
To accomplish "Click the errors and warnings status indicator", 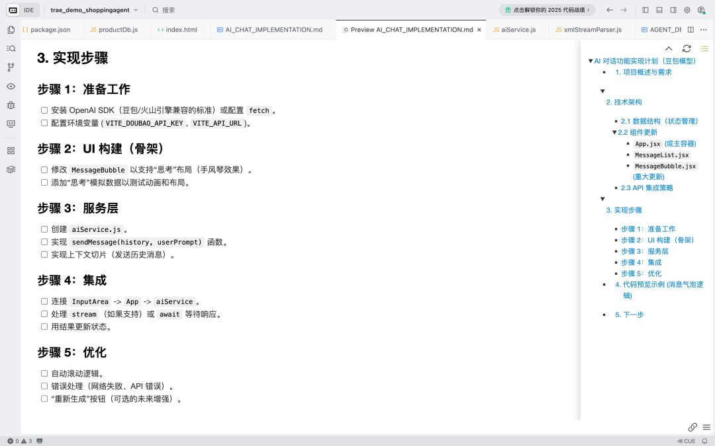I will point(20,441).
